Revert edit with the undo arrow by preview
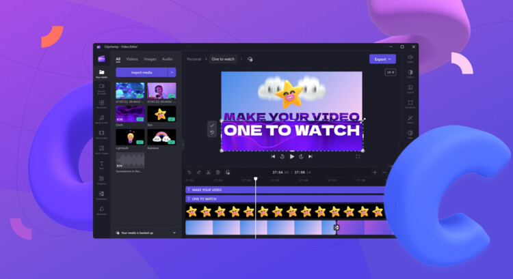The width and height of the screenshot is (513, 279). [212, 133]
